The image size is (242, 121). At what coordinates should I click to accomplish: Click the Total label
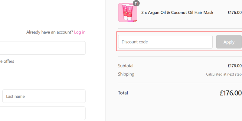pyautogui.click(x=123, y=93)
